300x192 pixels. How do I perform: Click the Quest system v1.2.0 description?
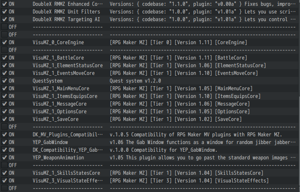(x=135, y=81)
